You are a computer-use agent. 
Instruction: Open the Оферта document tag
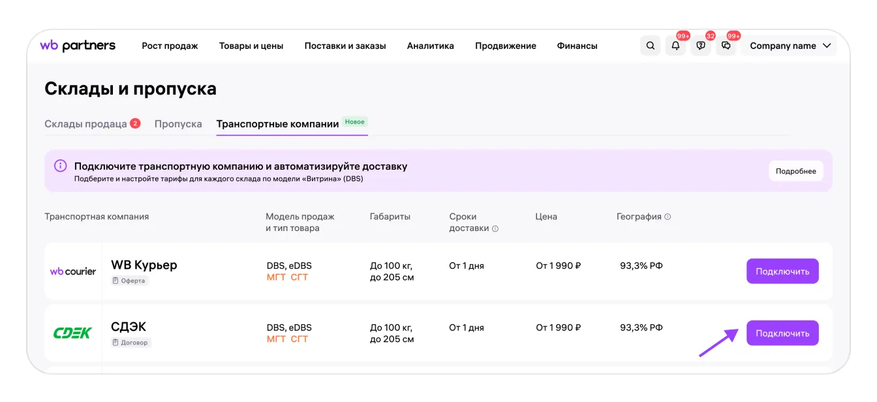[x=130, y=281]
